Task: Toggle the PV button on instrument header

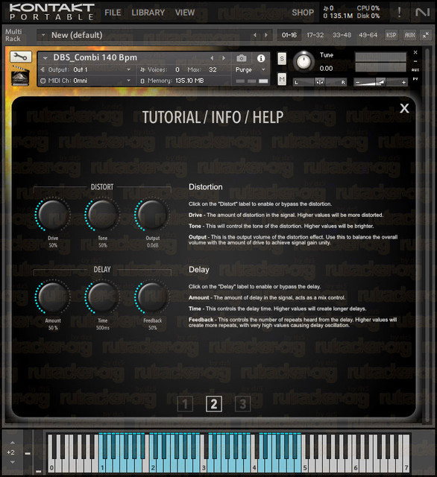Action: point(415,79)
